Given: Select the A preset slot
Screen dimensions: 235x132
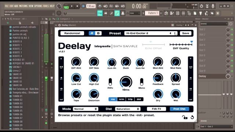Looking at the screenshot, I should coord(92,33).
